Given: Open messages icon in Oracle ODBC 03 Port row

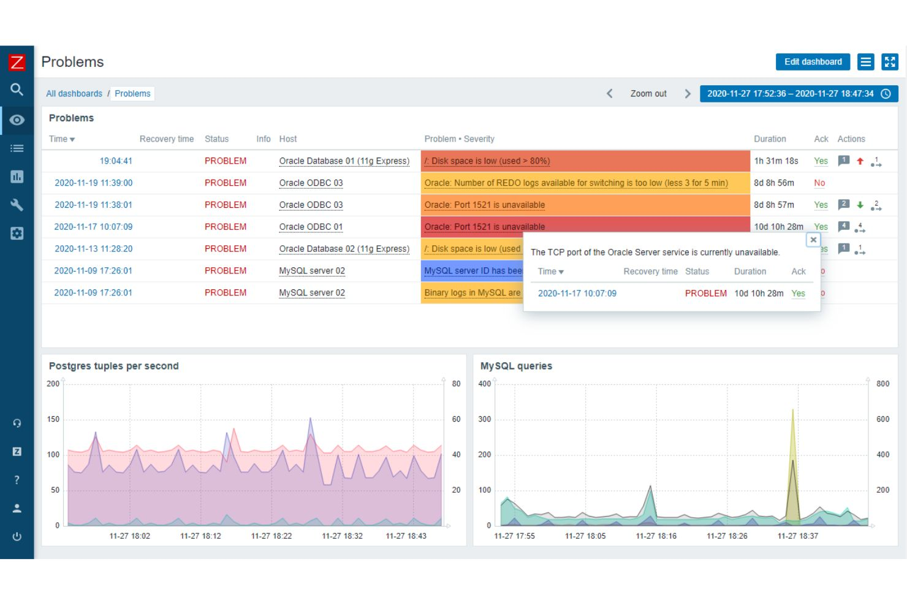Looking at the screenshot, I should click(x=844, y=205).
